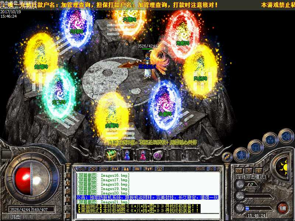The image size is (295, 221).
Task: Click the red HP orb
Action: [x=22, y=181]
